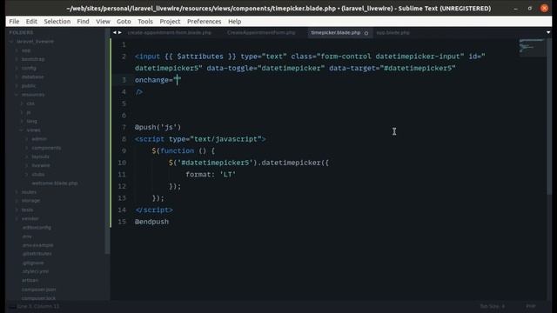
Task: Expand the app folder
Action: [x=17, y=50]
